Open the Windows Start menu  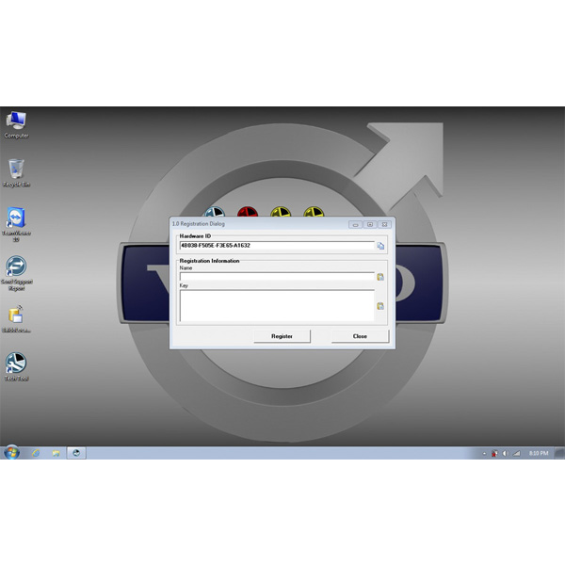11,452
